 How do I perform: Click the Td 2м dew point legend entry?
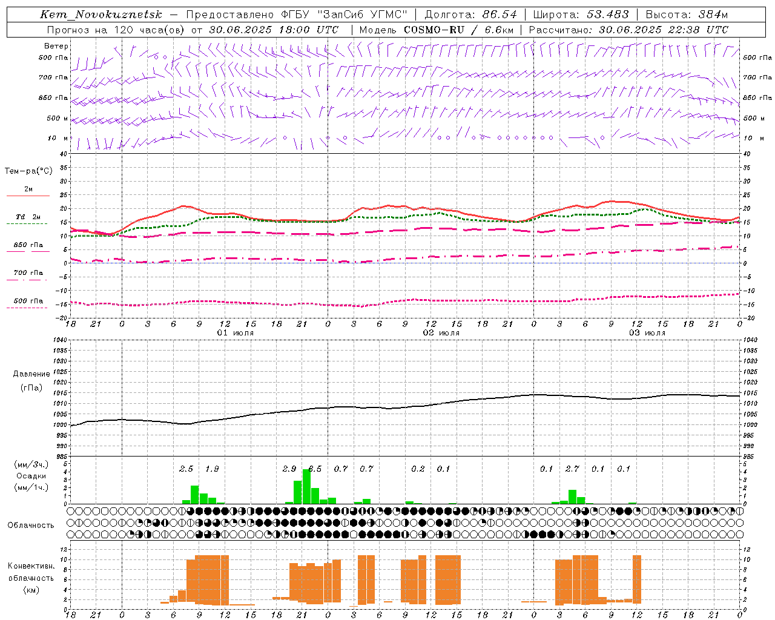pos(28,217)
